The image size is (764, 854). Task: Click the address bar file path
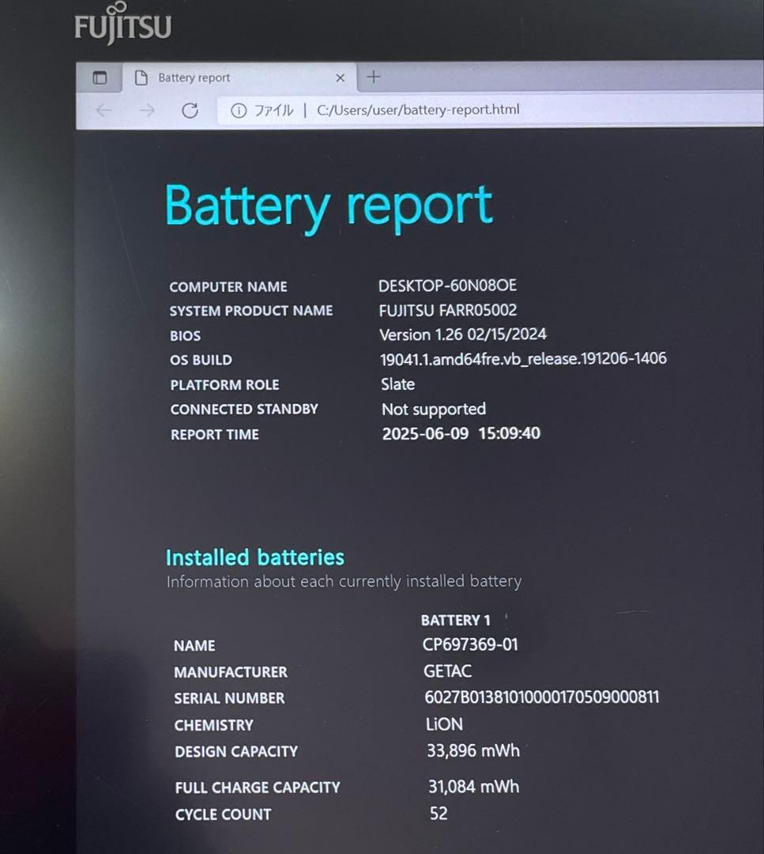[418, 110]
